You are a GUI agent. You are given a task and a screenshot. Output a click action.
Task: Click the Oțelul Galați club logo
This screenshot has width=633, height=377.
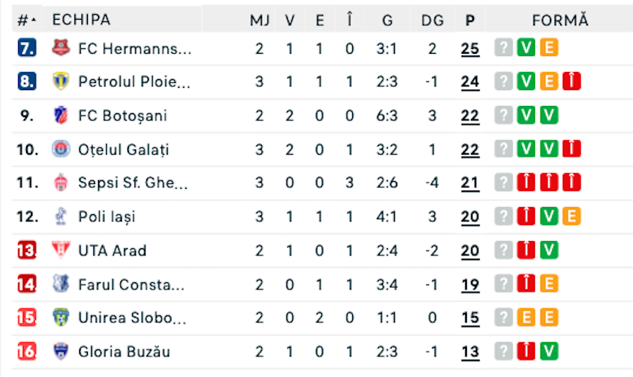click(x=61, y=149)
